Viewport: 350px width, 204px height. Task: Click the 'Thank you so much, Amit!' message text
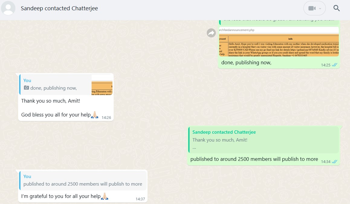pyautogui.click(x=50, y=101)
